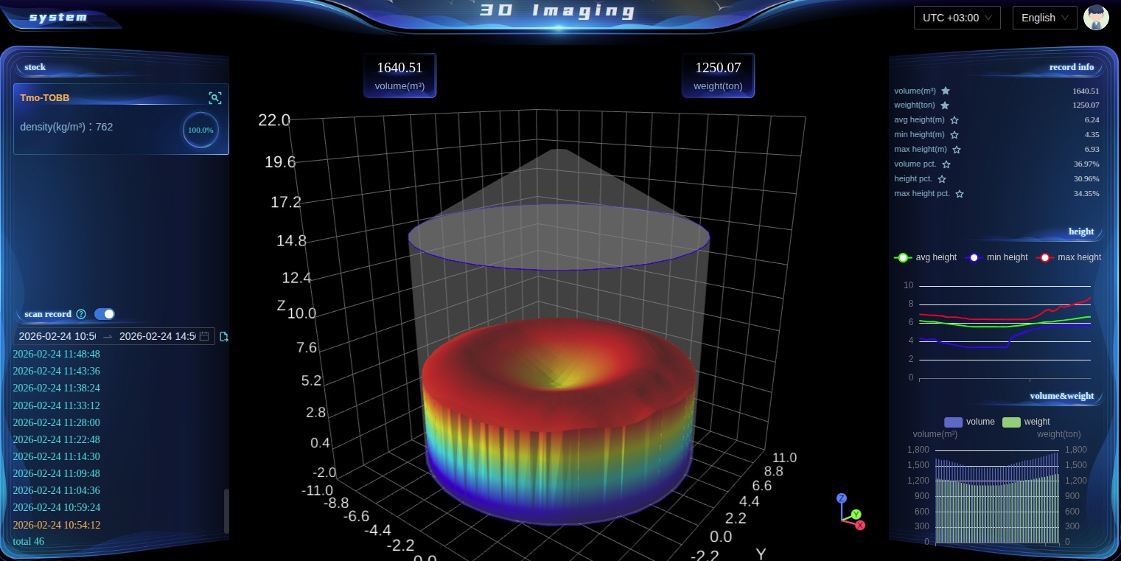The image size is (1121, 561).
Task: Click the system label in top-left header
Action: point(58,17)
